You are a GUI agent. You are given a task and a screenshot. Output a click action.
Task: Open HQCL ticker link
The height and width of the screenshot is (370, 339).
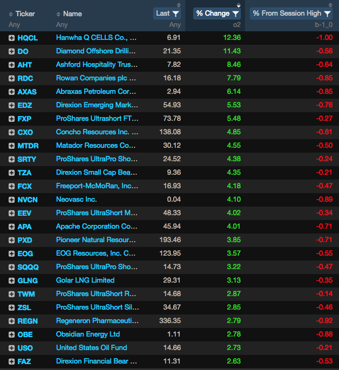[28, 38]
